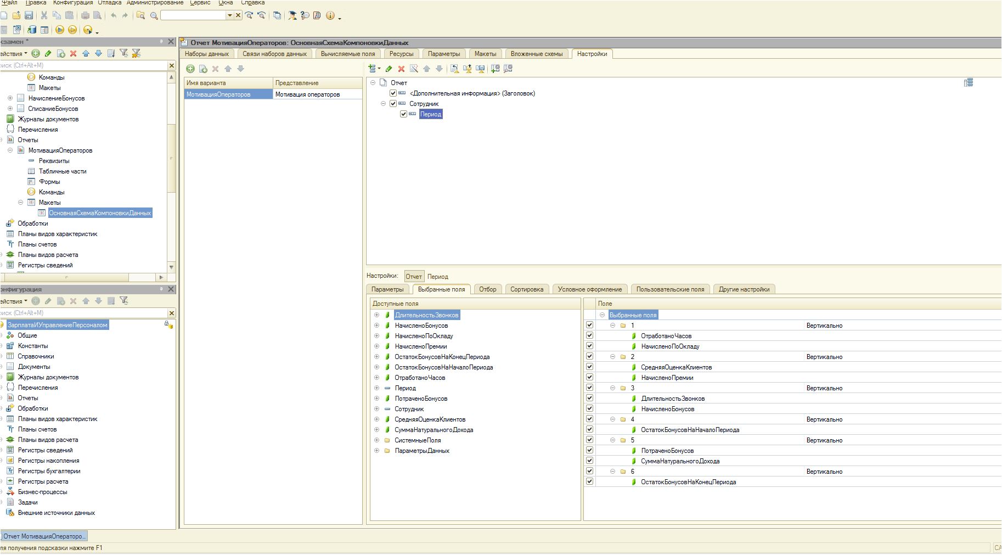Screen dimensions: 1002x555
Task: Uncheck the Дополнительная информация header checkbox
Action: (393, 93)
